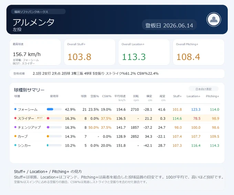Image resolution: width=234 pixels, height=195 pixels.
Task: Click the orange dot next to カーブ
Action: pyautogui.click(x=15, y=136)
